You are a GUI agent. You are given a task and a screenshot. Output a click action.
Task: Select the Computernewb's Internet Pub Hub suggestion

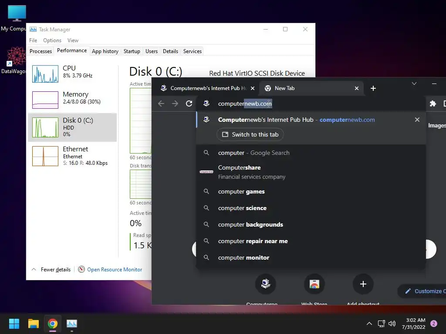coord(311,120)
